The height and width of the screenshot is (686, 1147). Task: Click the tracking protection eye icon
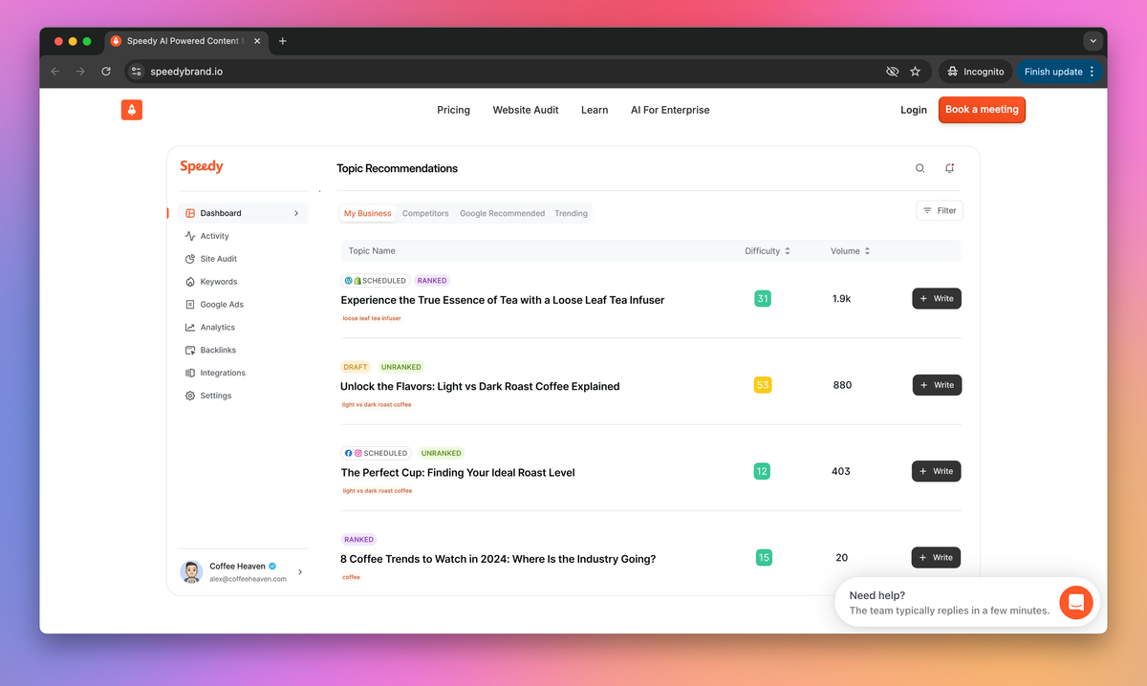click(892, 72)
